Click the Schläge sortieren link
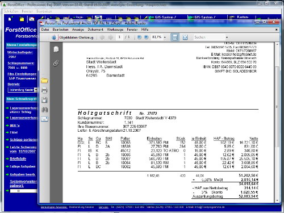284x213 pixels. 24,140
